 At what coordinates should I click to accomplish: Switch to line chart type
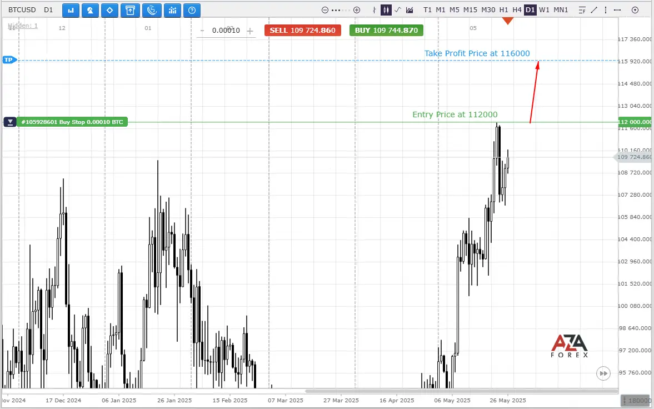click(x=397, y=10)
